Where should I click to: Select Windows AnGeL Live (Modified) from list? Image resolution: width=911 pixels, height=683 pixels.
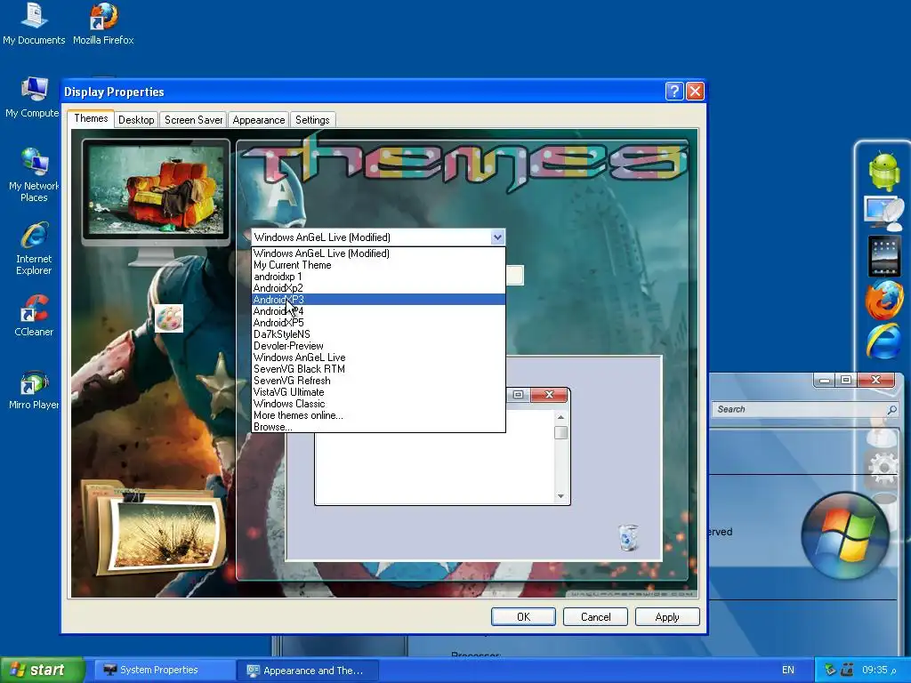pos(378,253)
